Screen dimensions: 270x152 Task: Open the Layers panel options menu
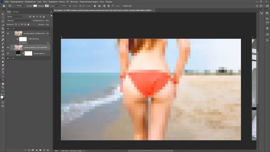pyautogui.click(x=51, y=12)
